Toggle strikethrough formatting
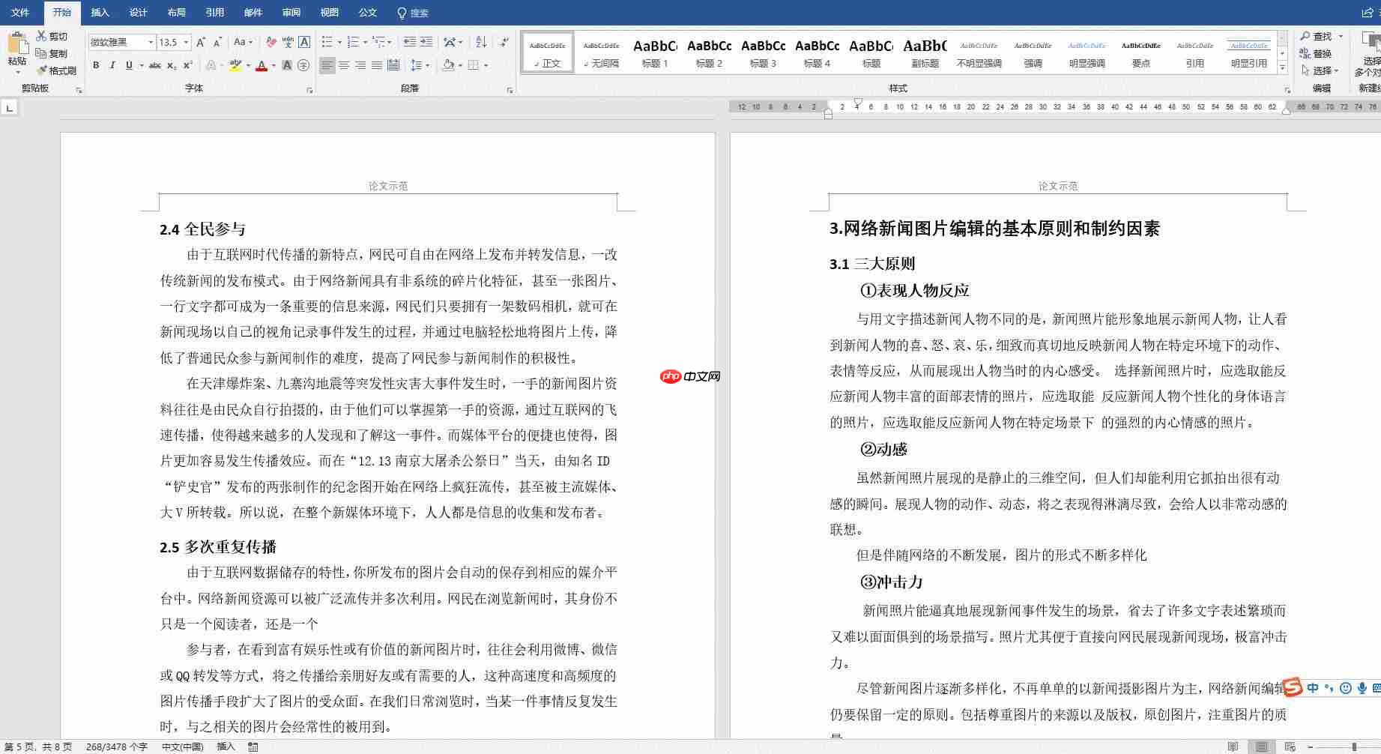The height and width of the screenshot is (754, 1381). click(155, 65)
